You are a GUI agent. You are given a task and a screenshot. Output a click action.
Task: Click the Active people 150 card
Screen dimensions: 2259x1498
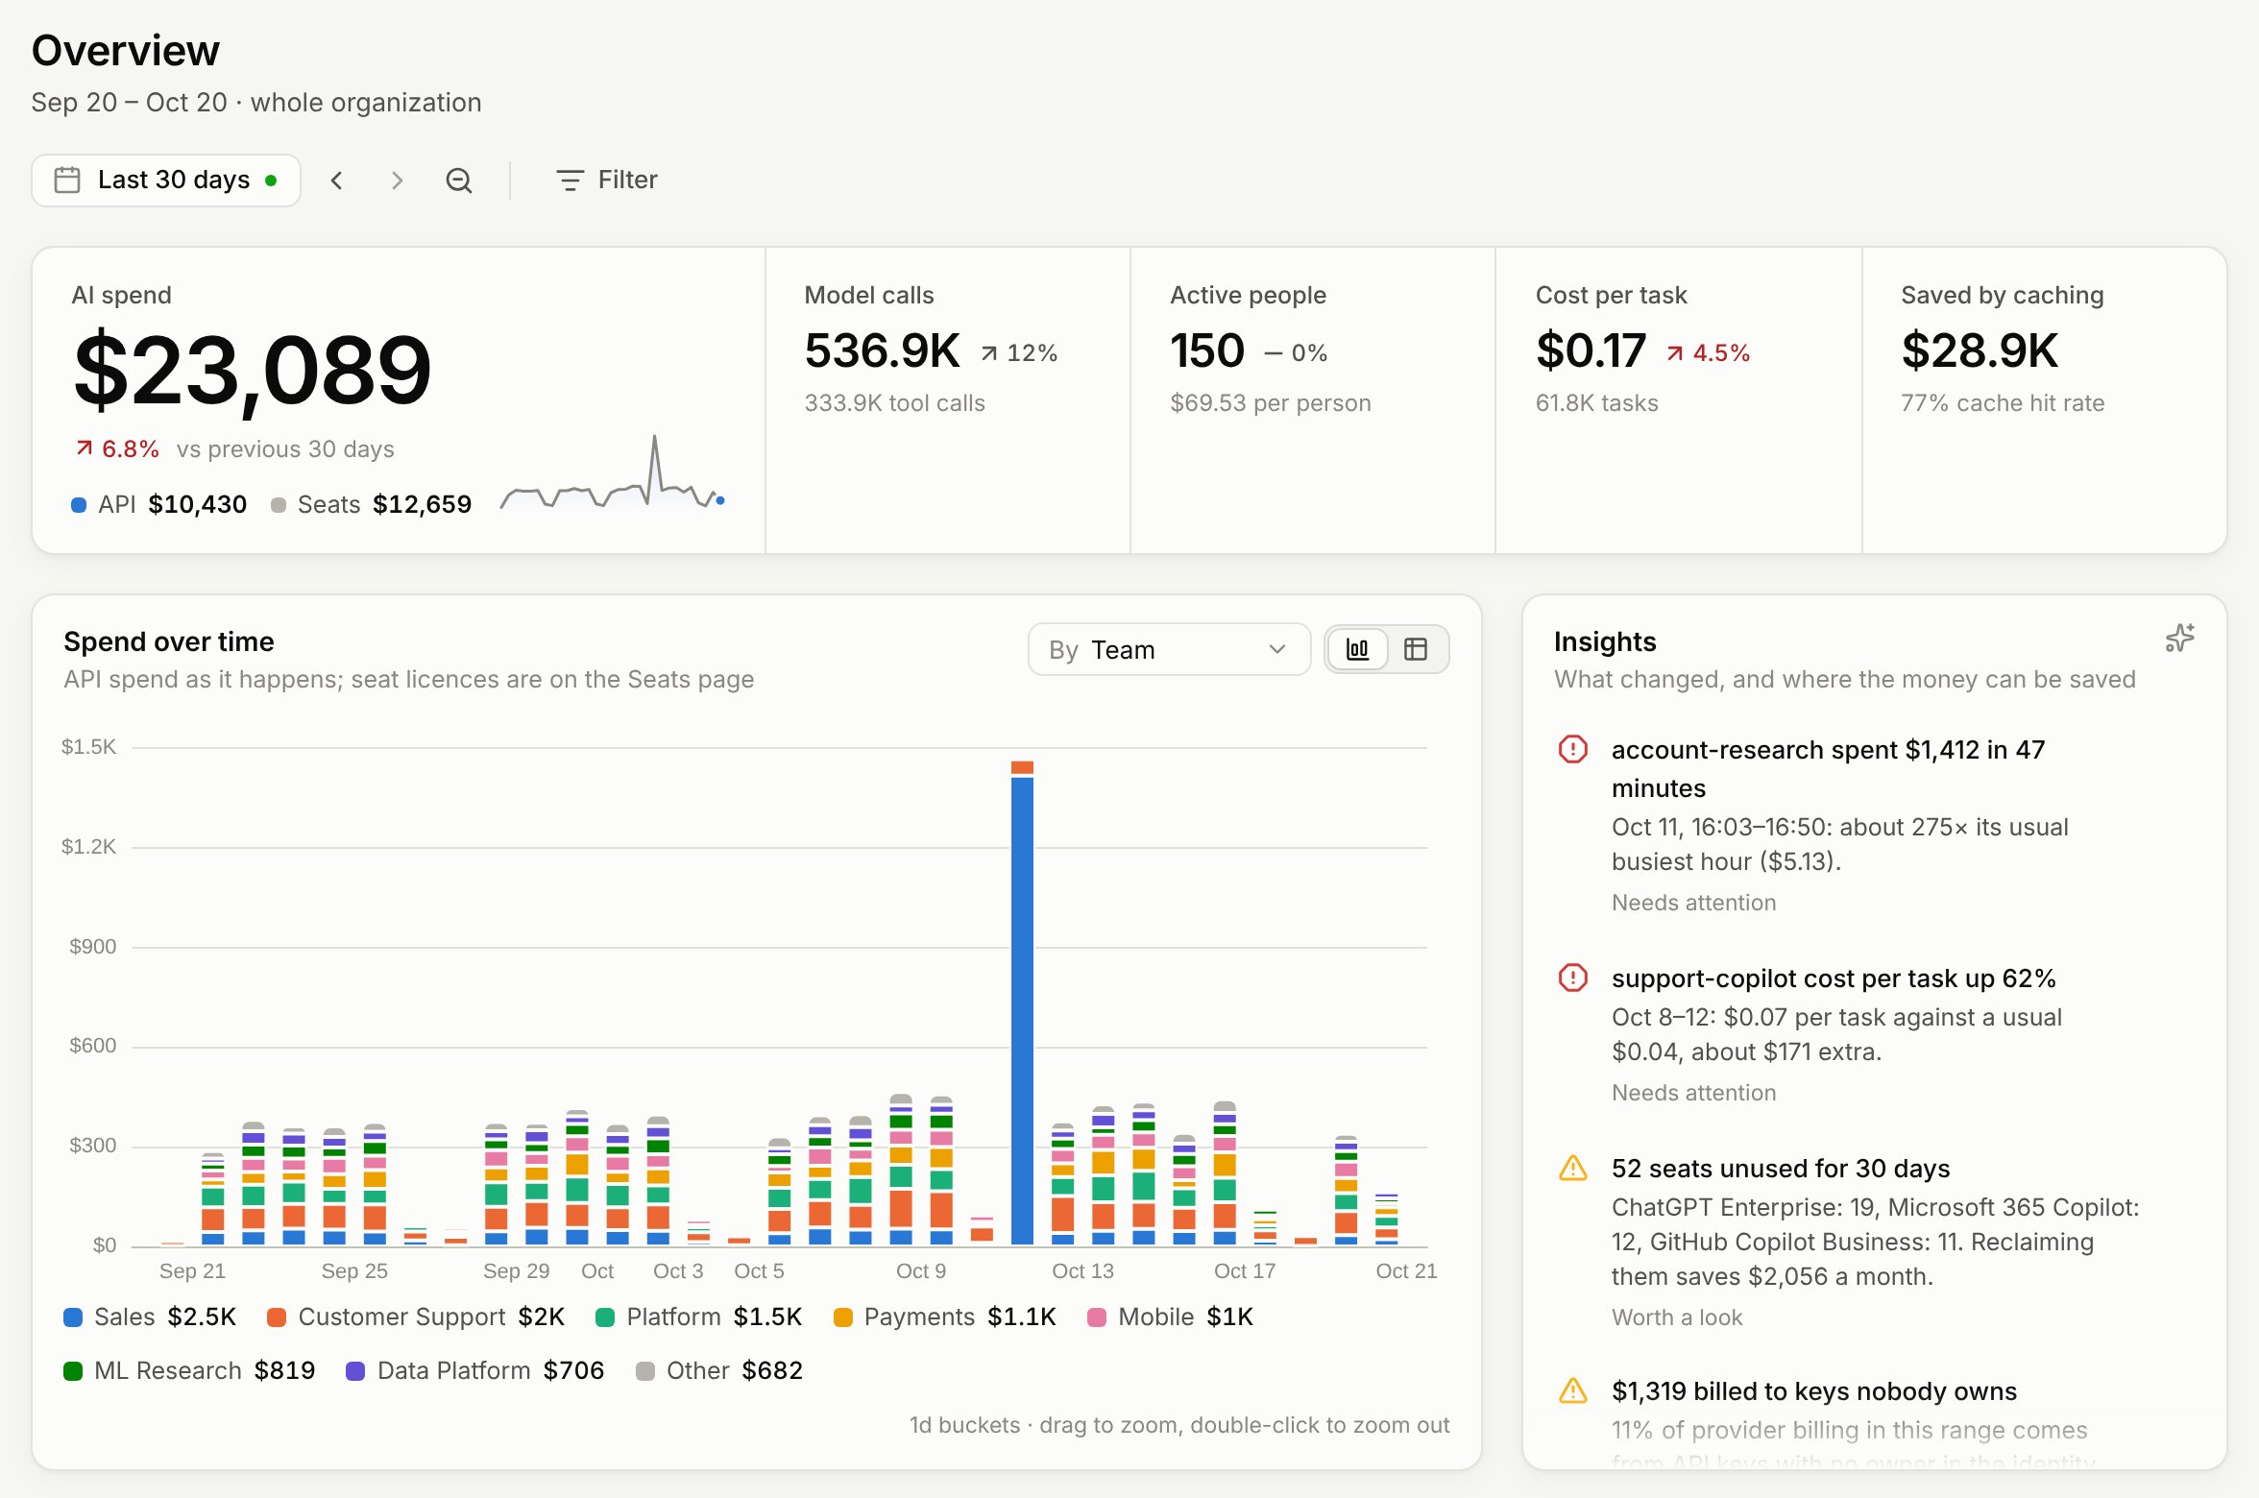[1313, 400]
